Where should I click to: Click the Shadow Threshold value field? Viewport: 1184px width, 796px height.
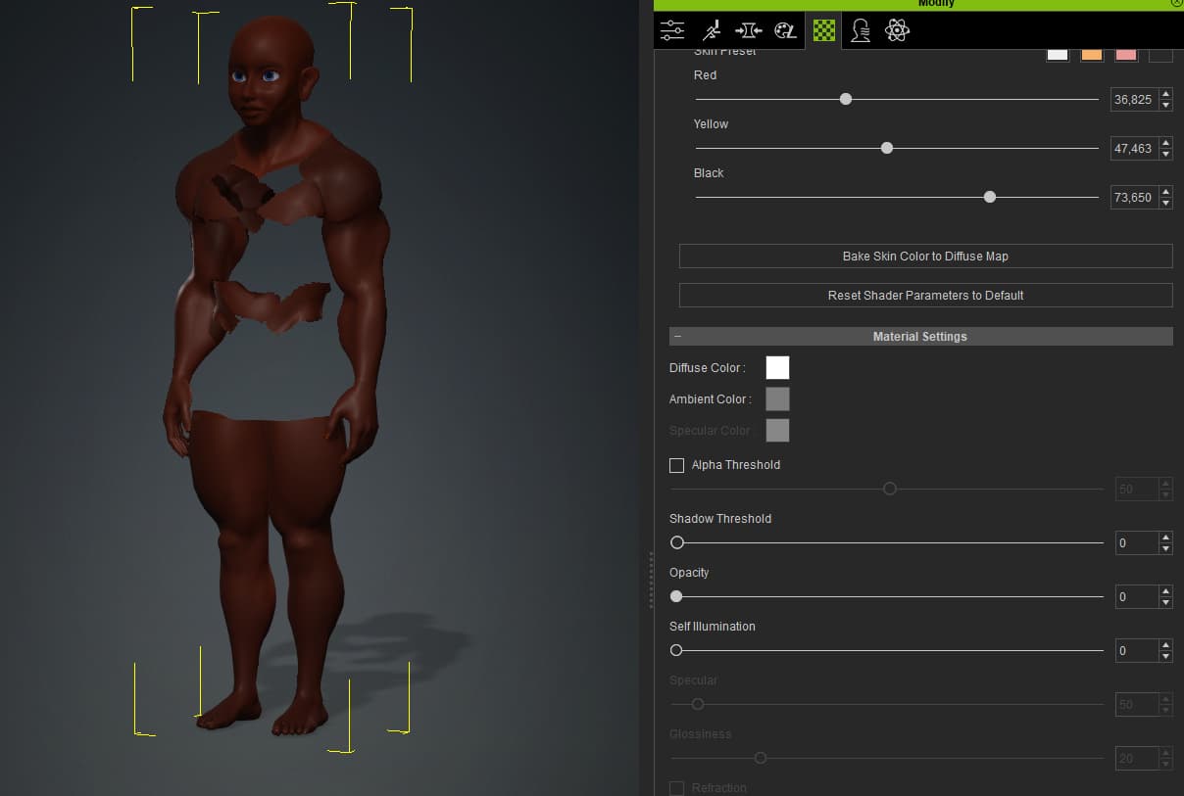[x=1137, y=542]
